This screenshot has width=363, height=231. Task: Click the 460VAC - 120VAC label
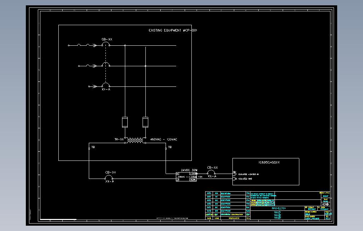point(163,139)
